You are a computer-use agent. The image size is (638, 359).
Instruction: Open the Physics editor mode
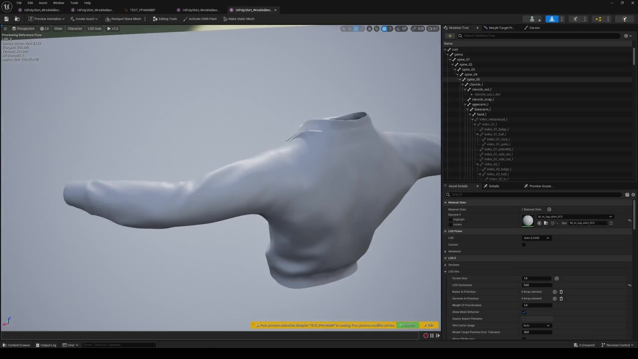coord(625,19)
